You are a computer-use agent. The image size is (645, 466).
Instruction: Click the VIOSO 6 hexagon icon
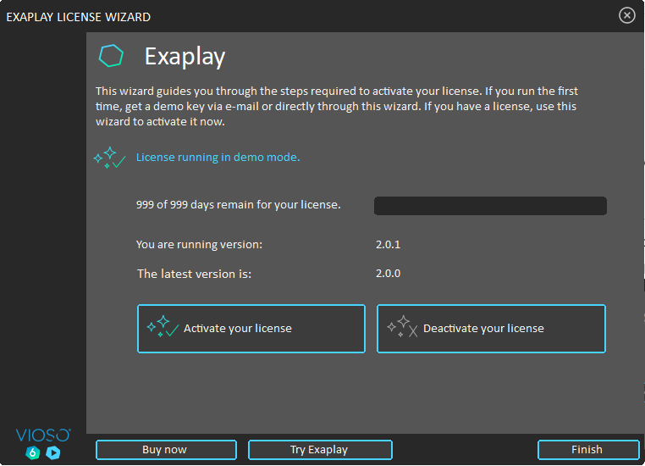point(33,452)
